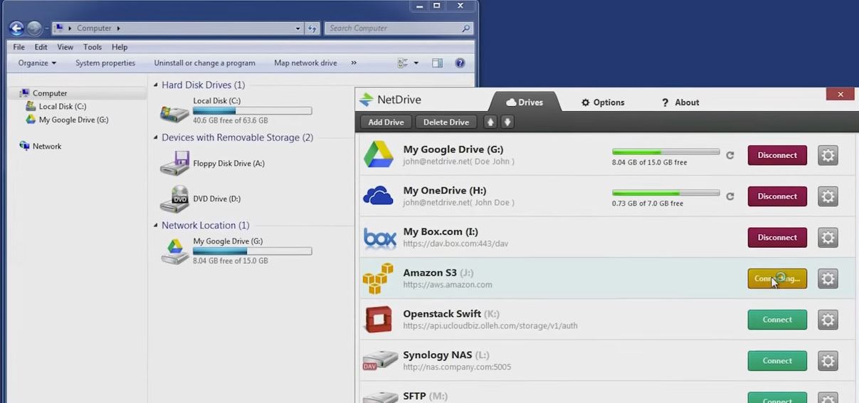Switch to NetDrive Options tab

pos(603,103)
